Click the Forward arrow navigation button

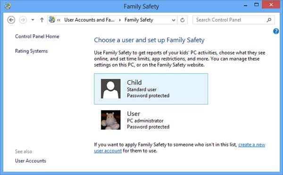(23, 20)
